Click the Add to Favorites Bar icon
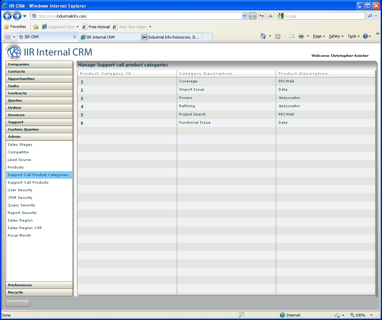Screen dimensions: 382x320 36,27
